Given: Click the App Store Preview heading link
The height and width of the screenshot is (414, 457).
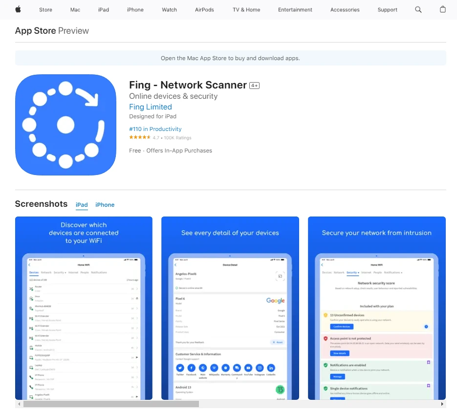Looking at the screenshot, I should coord(52,31).
